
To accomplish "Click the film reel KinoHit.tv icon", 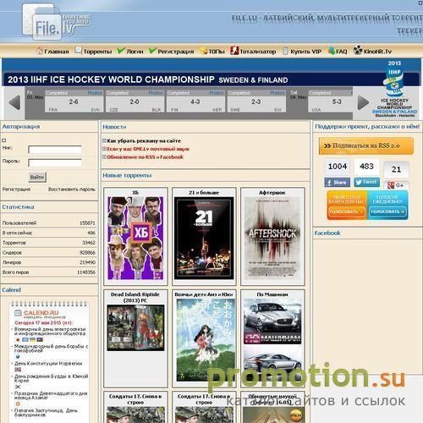I will pos(358,51).
